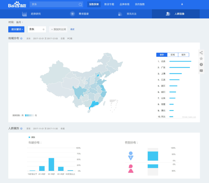Switch to 资讯关注 tab
209x183 pixels.
pos(131,14)
